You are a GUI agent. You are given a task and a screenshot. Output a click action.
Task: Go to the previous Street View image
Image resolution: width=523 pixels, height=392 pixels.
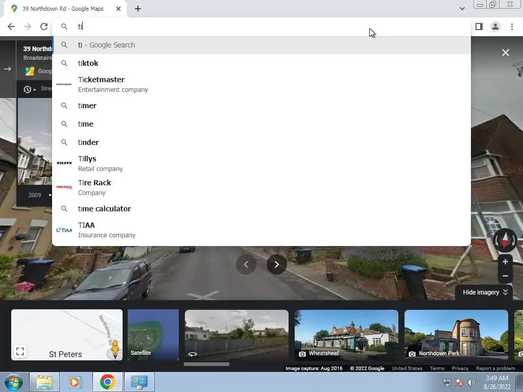[246, 264]
